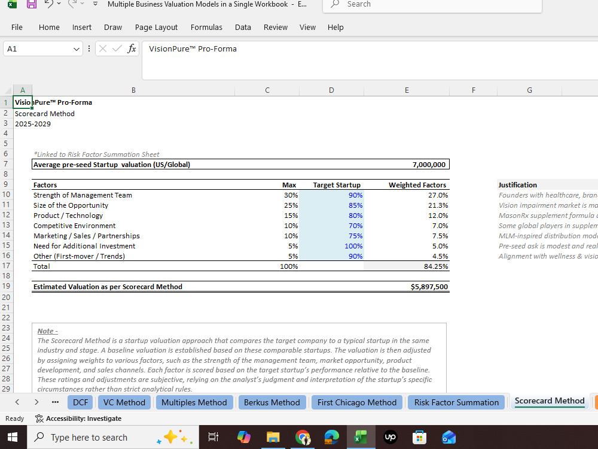Click the Undo arrow icon
Screen dimensions: 598x449
[49, 4]
